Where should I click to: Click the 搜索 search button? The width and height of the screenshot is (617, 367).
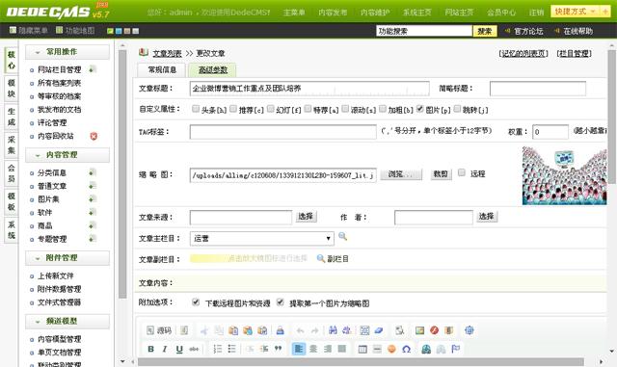(485, 31)
